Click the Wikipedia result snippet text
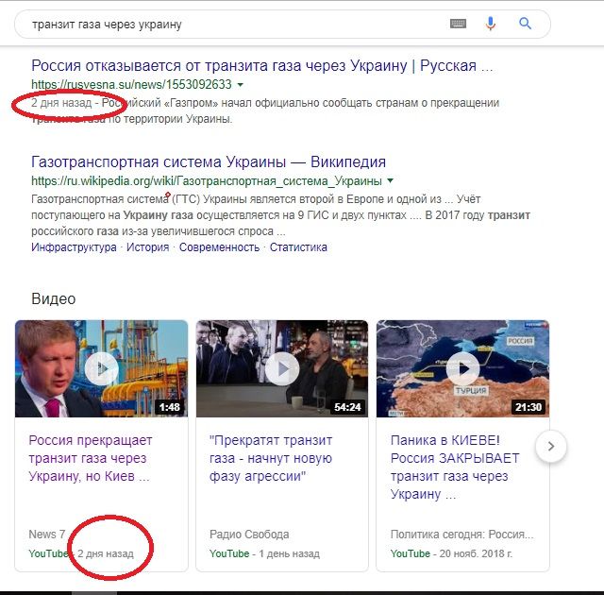 pos(280,215)
